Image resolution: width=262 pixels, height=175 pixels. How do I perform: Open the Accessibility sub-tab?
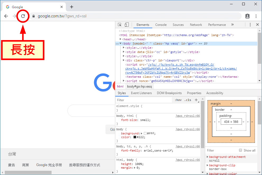pos(215,93)
